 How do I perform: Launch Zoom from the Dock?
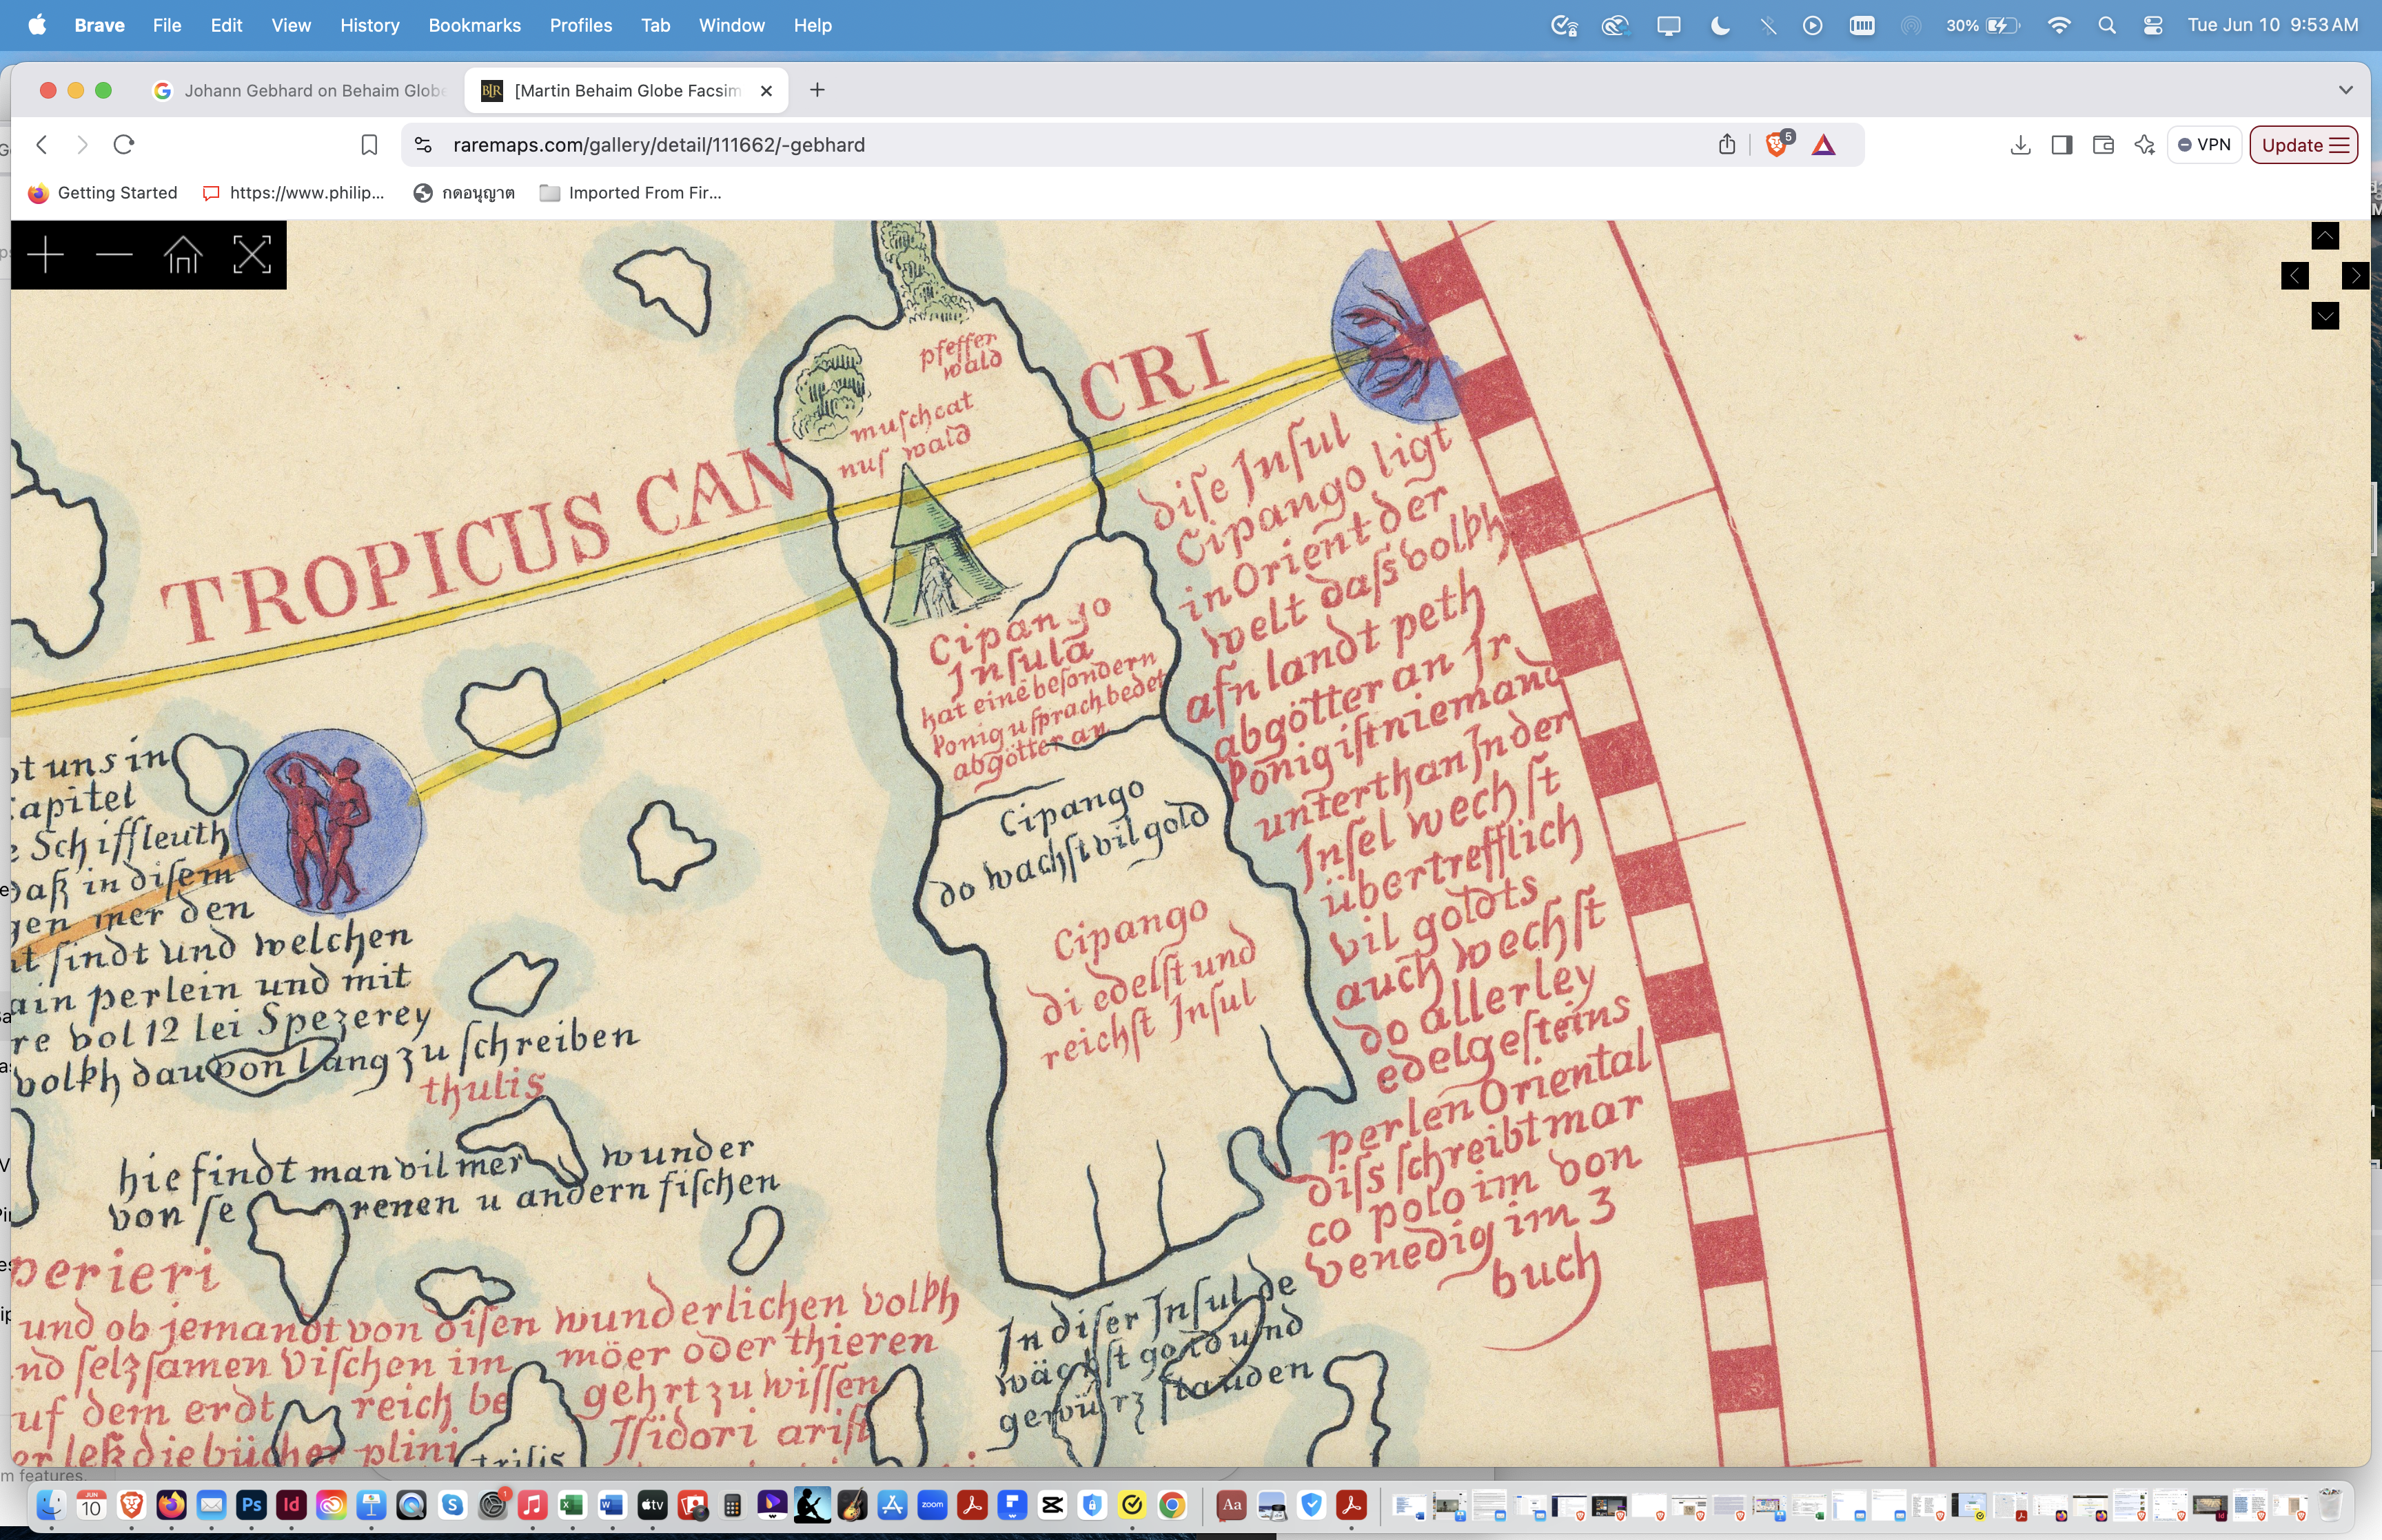[932, 1505]
